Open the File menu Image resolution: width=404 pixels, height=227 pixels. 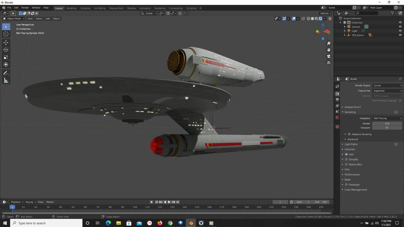pos(9,8)
